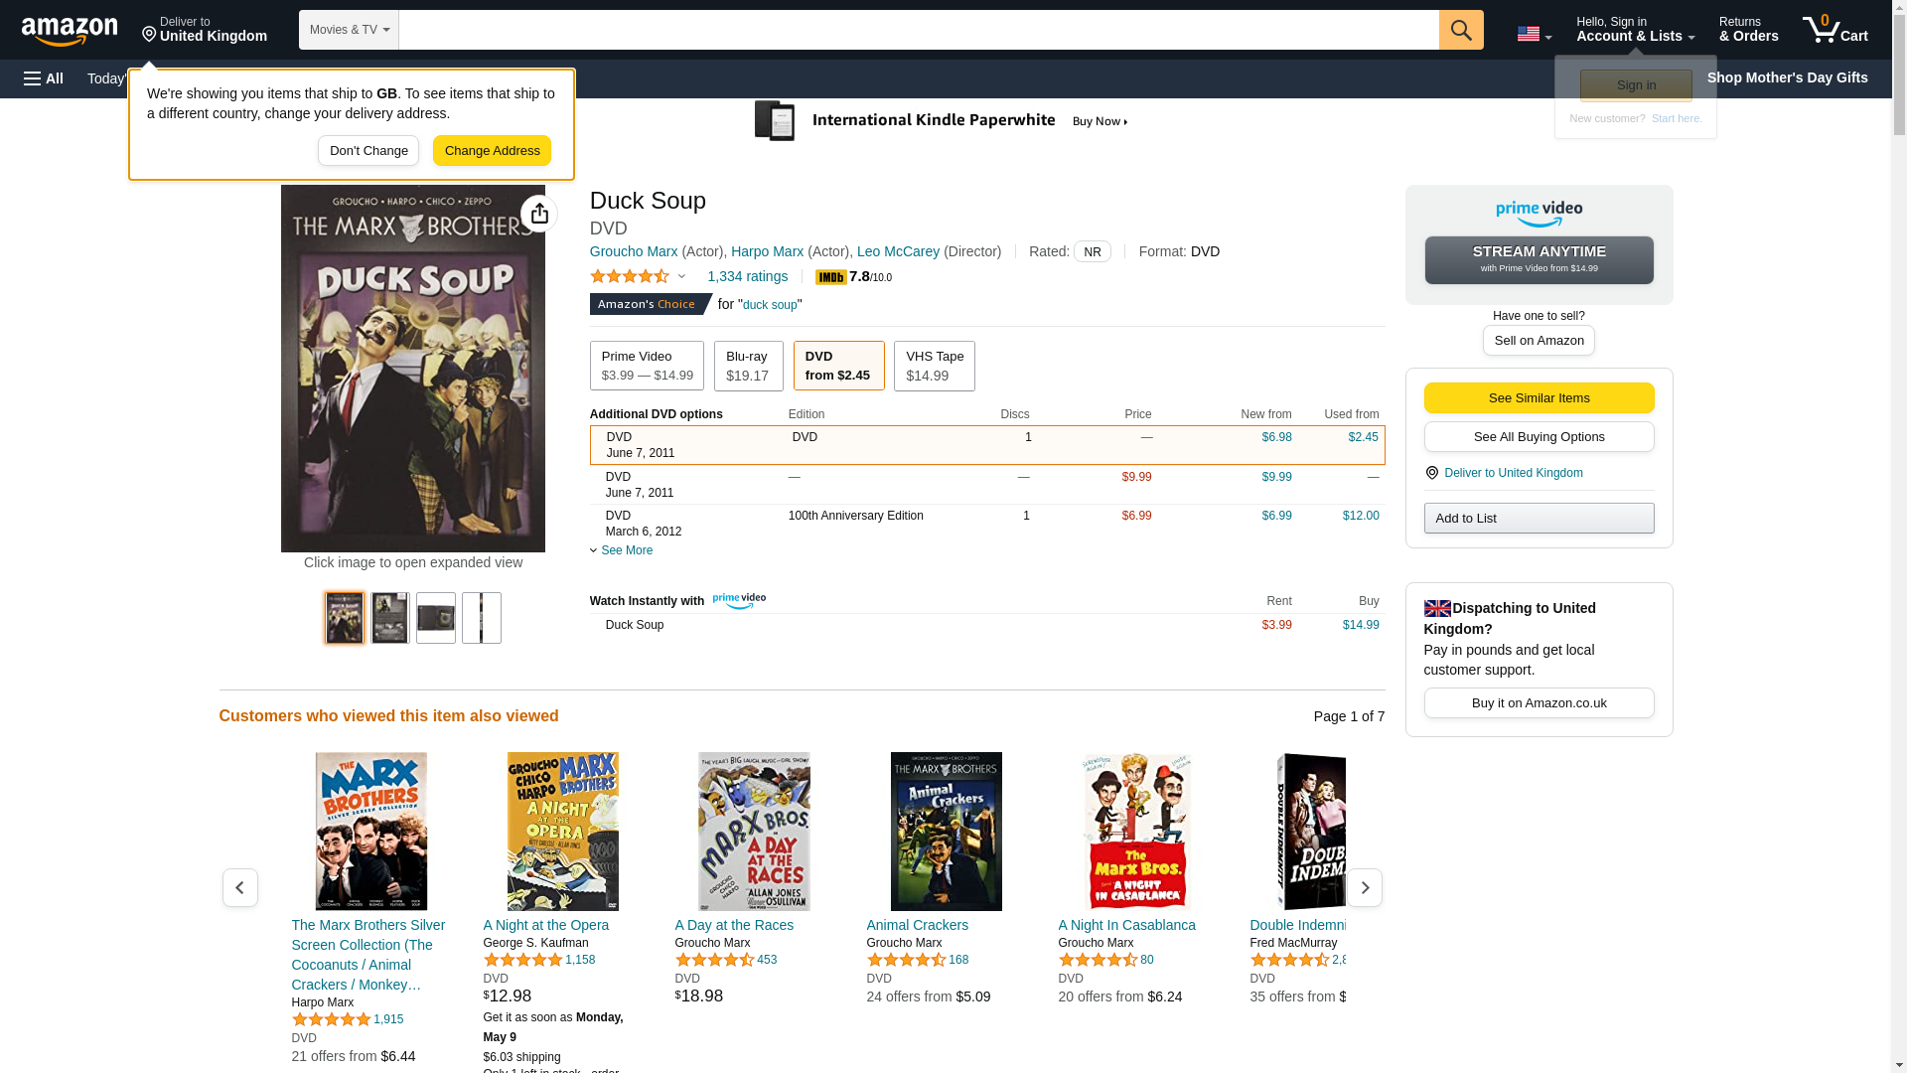Open Returns & Orders

click(x=1748, y=30)
